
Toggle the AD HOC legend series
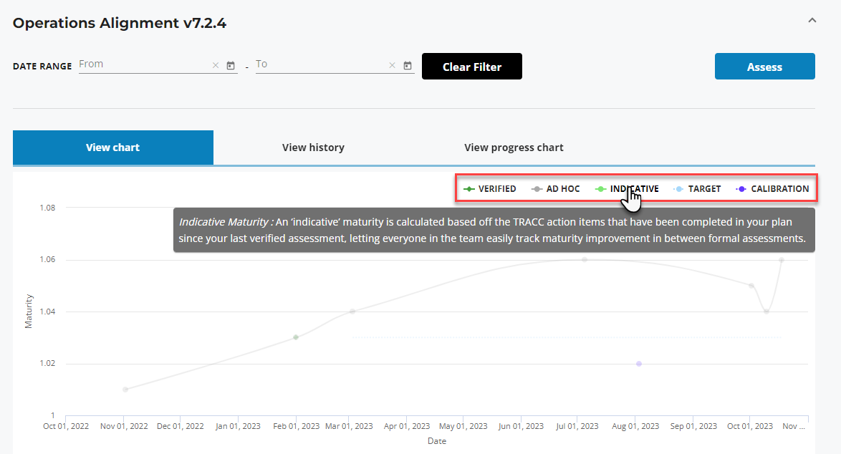click(556, 188)
